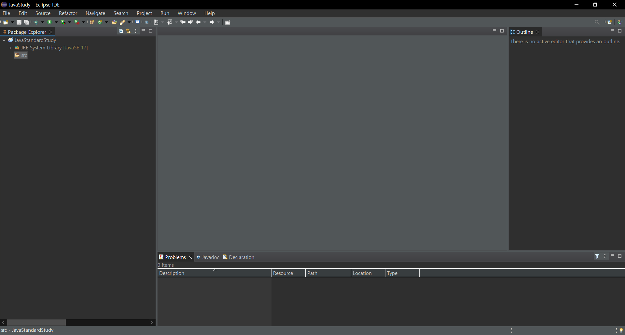The height and width of the screenshot is (335, 625).
Task: Open the Source menu
Action: click(x=43, y=13)
